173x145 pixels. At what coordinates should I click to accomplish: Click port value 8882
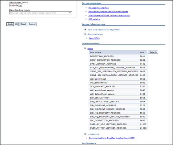click(x=142, y=60)
